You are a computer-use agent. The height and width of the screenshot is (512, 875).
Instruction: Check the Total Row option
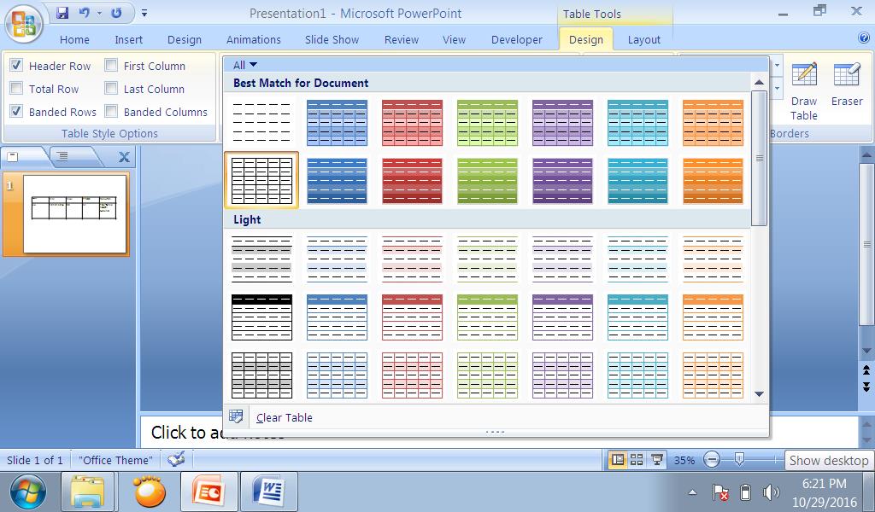click(16, 89)
